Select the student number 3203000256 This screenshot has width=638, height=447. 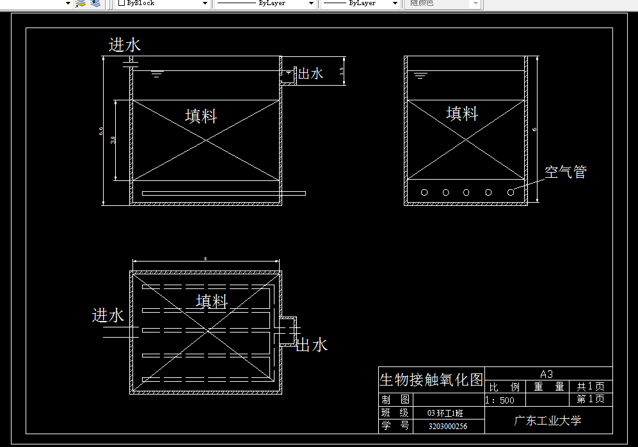[447, 427]
